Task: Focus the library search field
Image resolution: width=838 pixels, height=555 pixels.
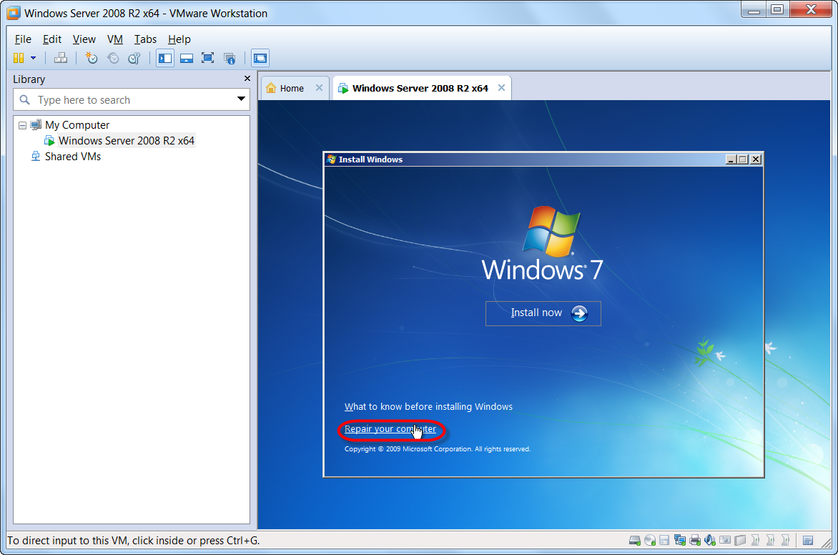Action: pyautogui.click(x=132, y=100)
